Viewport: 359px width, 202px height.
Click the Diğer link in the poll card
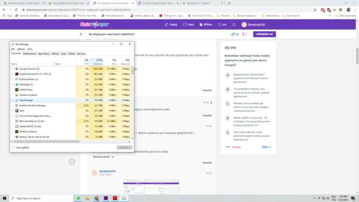pyautogui.click(x=266, y=147)
